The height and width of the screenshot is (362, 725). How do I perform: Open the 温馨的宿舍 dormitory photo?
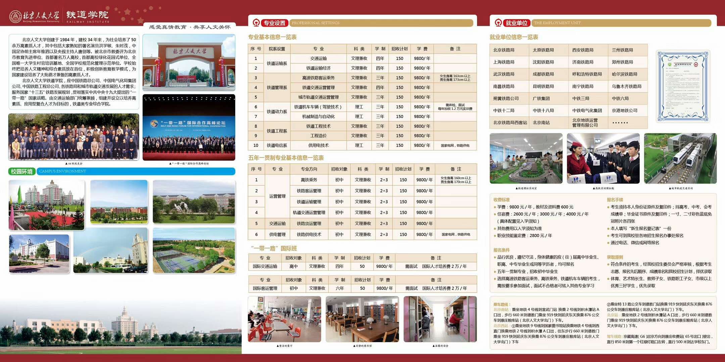[x=440, y=319]
